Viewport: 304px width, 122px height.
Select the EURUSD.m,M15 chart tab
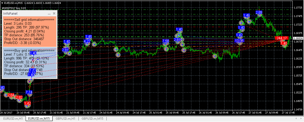(39, 119)
